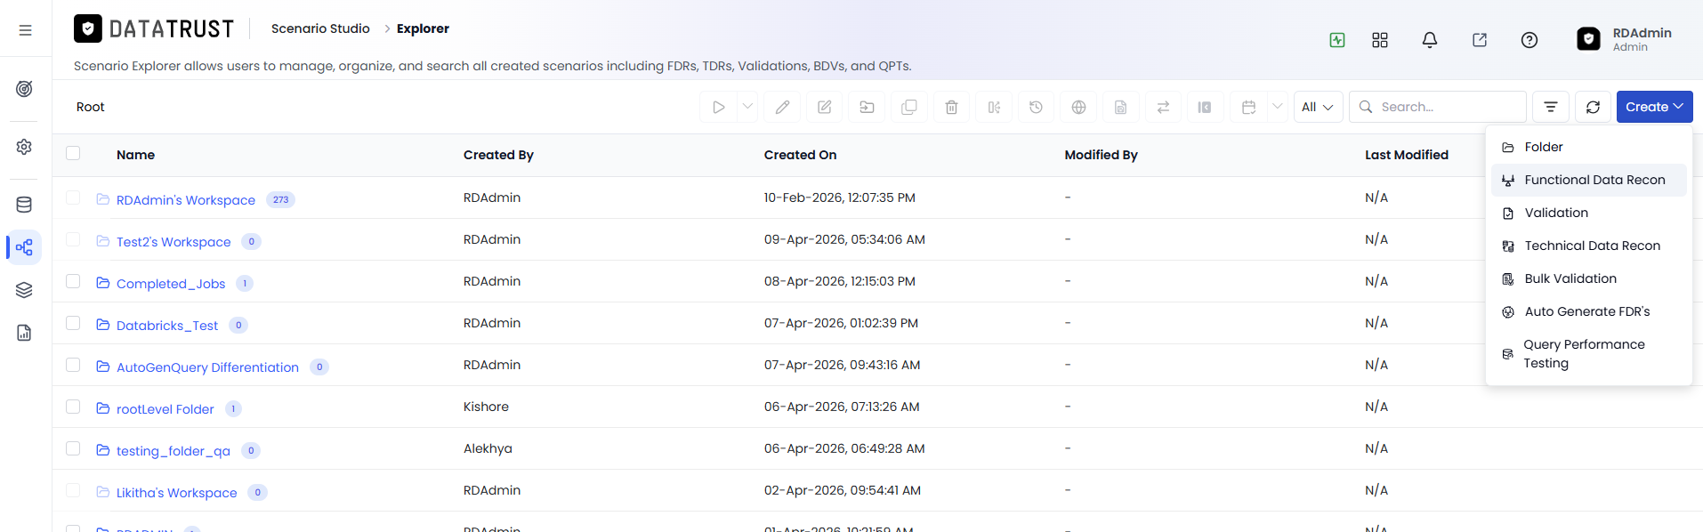
Task: Click the pencil edit toolbar icon
Action: pos(782,107)
